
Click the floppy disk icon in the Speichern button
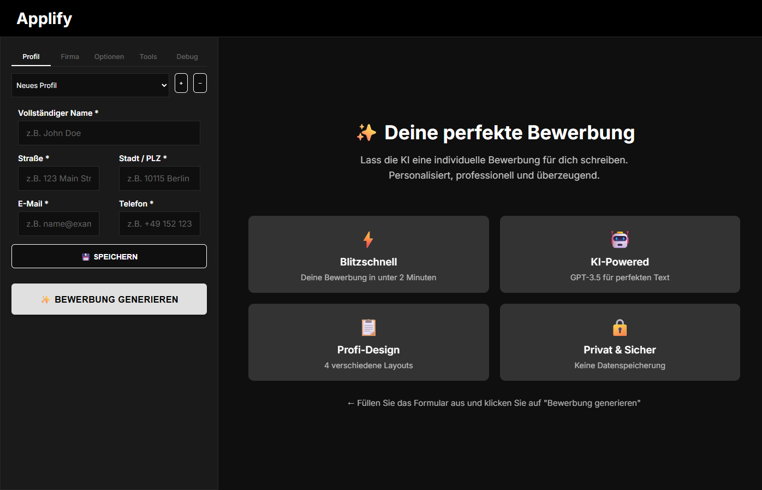86,256
